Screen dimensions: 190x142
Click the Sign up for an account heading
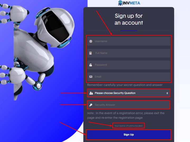129,19
